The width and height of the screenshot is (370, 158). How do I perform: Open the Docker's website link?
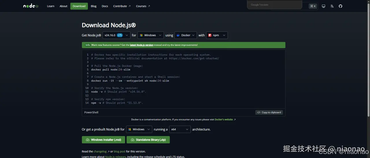click(x=225, y=120)
